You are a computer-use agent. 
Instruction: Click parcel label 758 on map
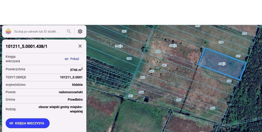[x=221, y=42]
